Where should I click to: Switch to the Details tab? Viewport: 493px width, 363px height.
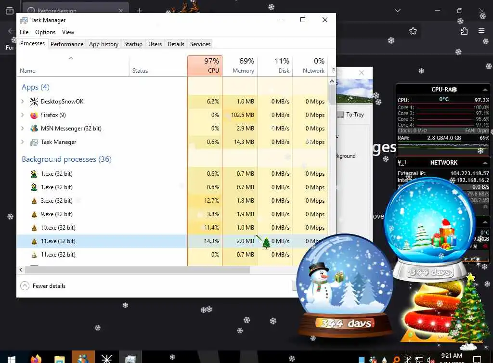pyautogui.click(x=176, y=44)
